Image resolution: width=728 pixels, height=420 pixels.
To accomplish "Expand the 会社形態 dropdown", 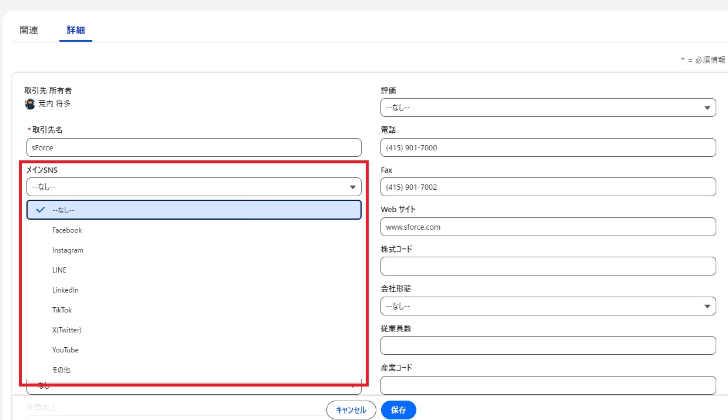I will coord(547,306).
